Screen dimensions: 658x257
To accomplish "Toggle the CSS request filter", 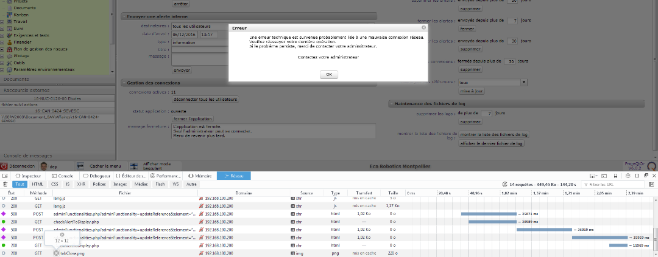I will (55, 184).
